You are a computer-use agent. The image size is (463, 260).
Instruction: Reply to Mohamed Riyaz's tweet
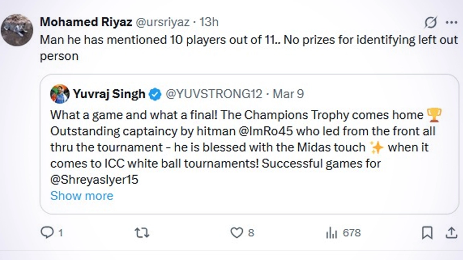47,233
